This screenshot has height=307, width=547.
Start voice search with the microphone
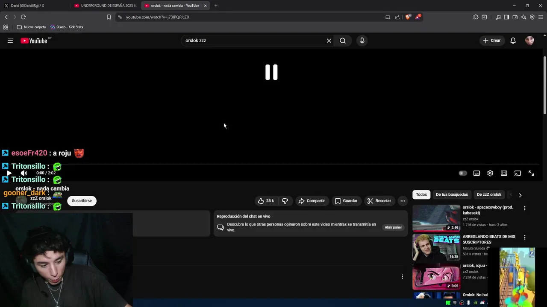[362, 41]
